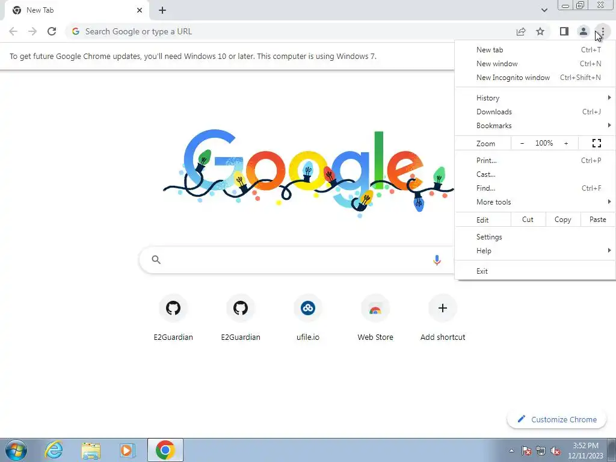Viewport: 616px width, 462px height.
Task: Click the Action Center flag icon
Action: pyautogui.click(x=526, y=451)
